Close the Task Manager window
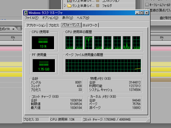The height and width of the screenshot is (128, 171). 147,13
